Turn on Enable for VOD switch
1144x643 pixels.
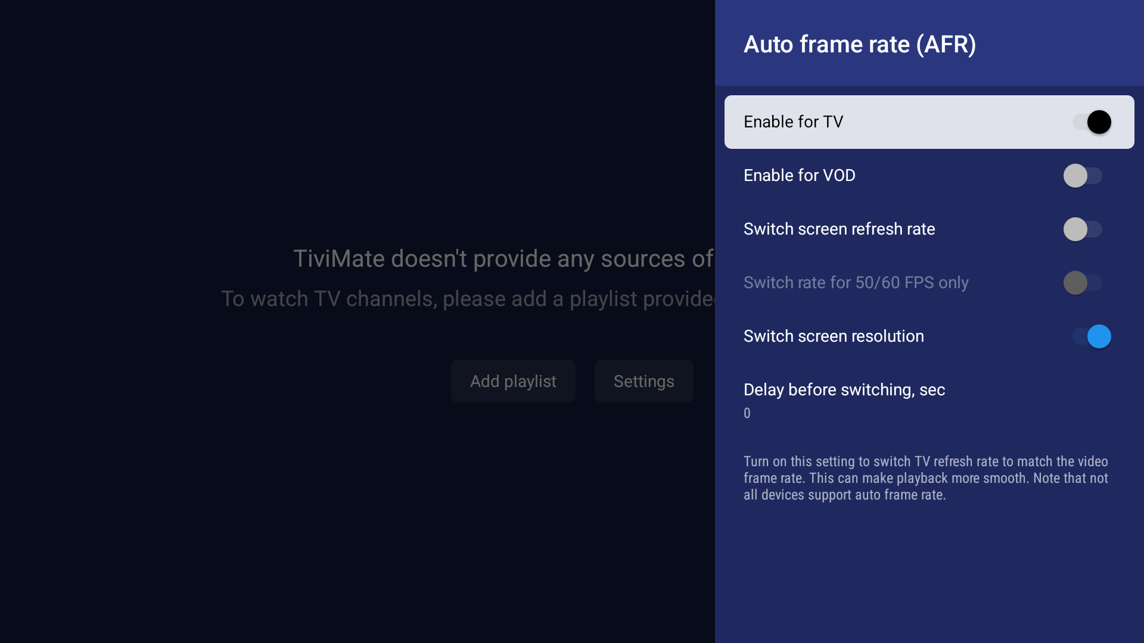pos(1083,176)
